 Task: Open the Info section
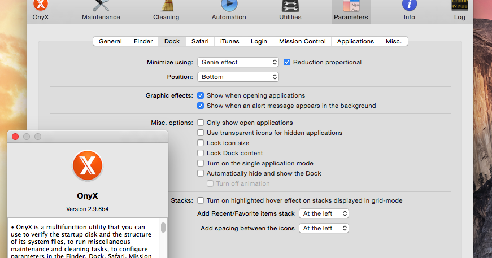[x=409, y=11]
